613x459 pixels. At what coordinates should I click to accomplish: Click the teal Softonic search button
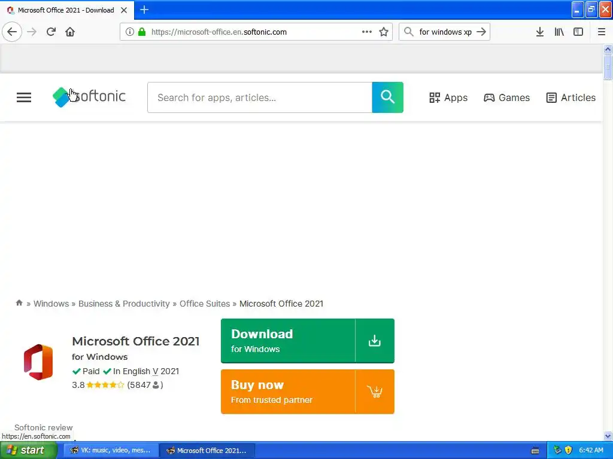tap(387, 97)
